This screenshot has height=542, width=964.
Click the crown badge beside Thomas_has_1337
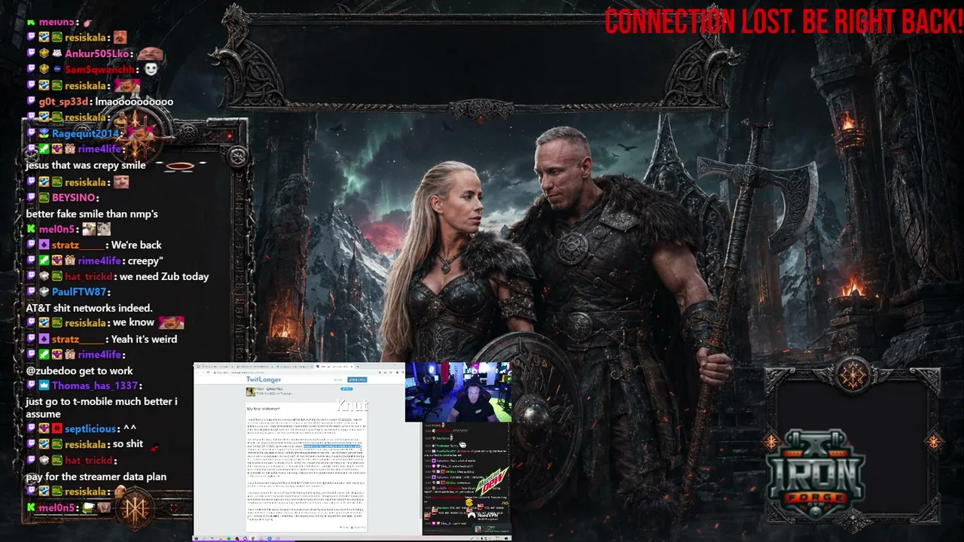click(x=44, y=385)
